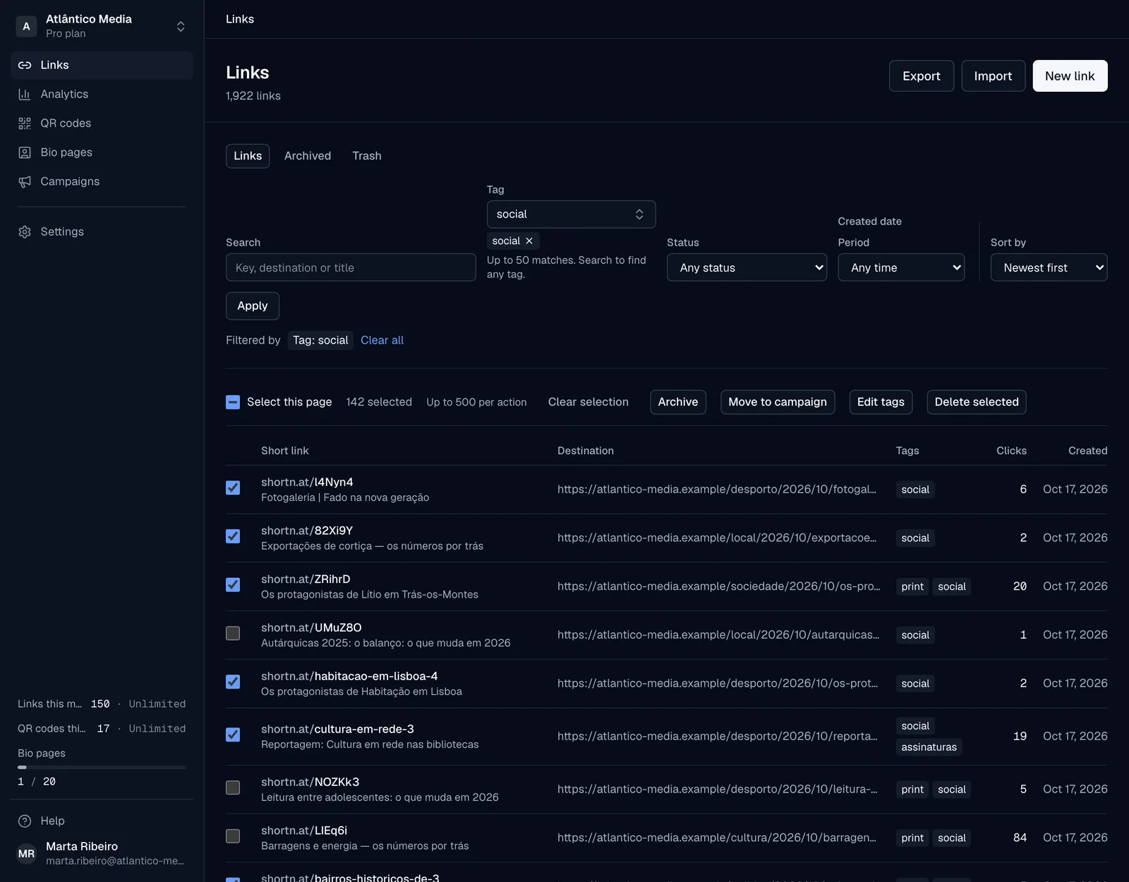Archive the selected links

pyautogui.click(x=678, y=402)
